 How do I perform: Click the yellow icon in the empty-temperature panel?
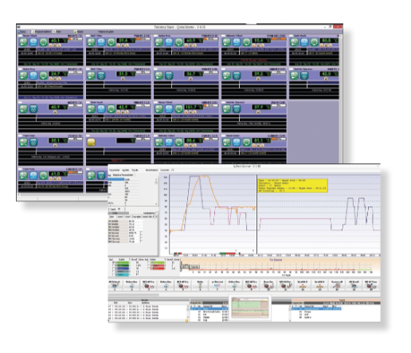click(92, 142)
